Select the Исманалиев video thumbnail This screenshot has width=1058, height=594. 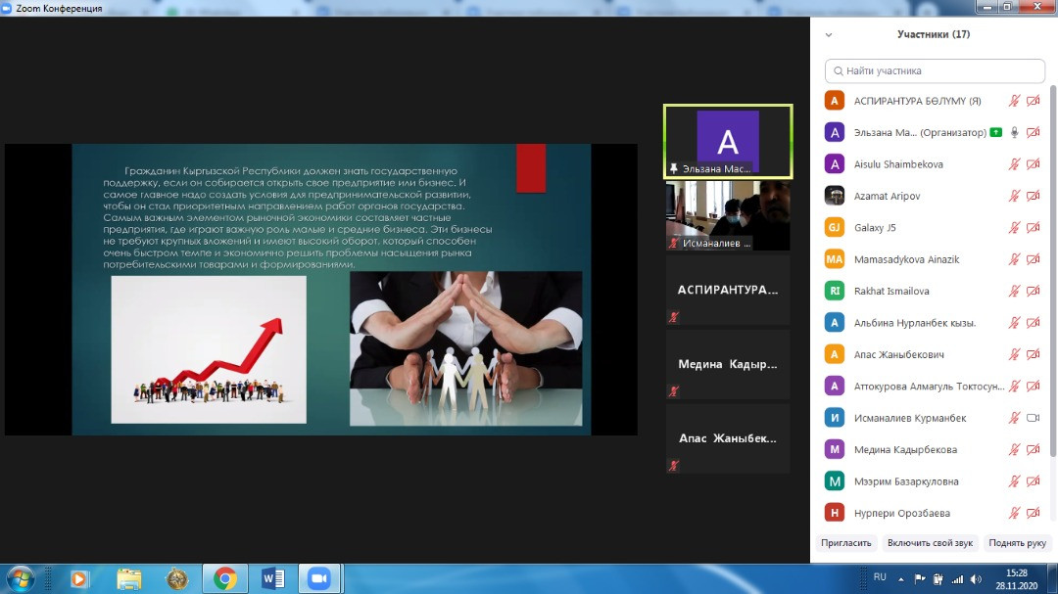tap(727, 215)
